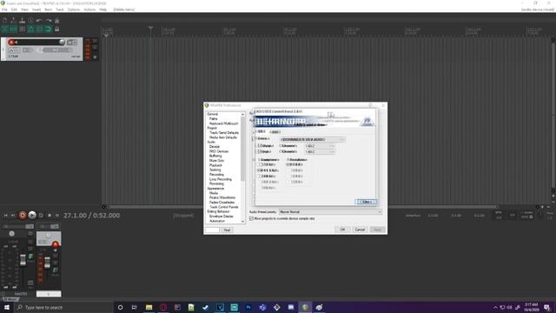Go to project start in transport
Image resolution: width=556 pixels, height=313 pixels.
5,216
